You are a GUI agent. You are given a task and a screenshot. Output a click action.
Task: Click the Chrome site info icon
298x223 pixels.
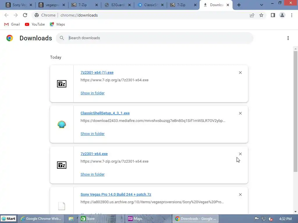pyautogui.click(x=37, y=15)
